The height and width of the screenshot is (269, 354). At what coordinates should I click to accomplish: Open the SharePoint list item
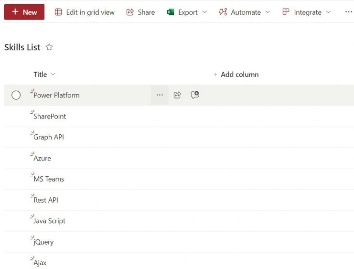[50, 116]
